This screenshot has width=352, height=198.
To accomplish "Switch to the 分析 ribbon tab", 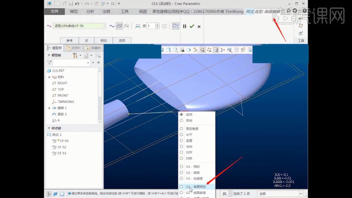I will click(x=90, y=11).
